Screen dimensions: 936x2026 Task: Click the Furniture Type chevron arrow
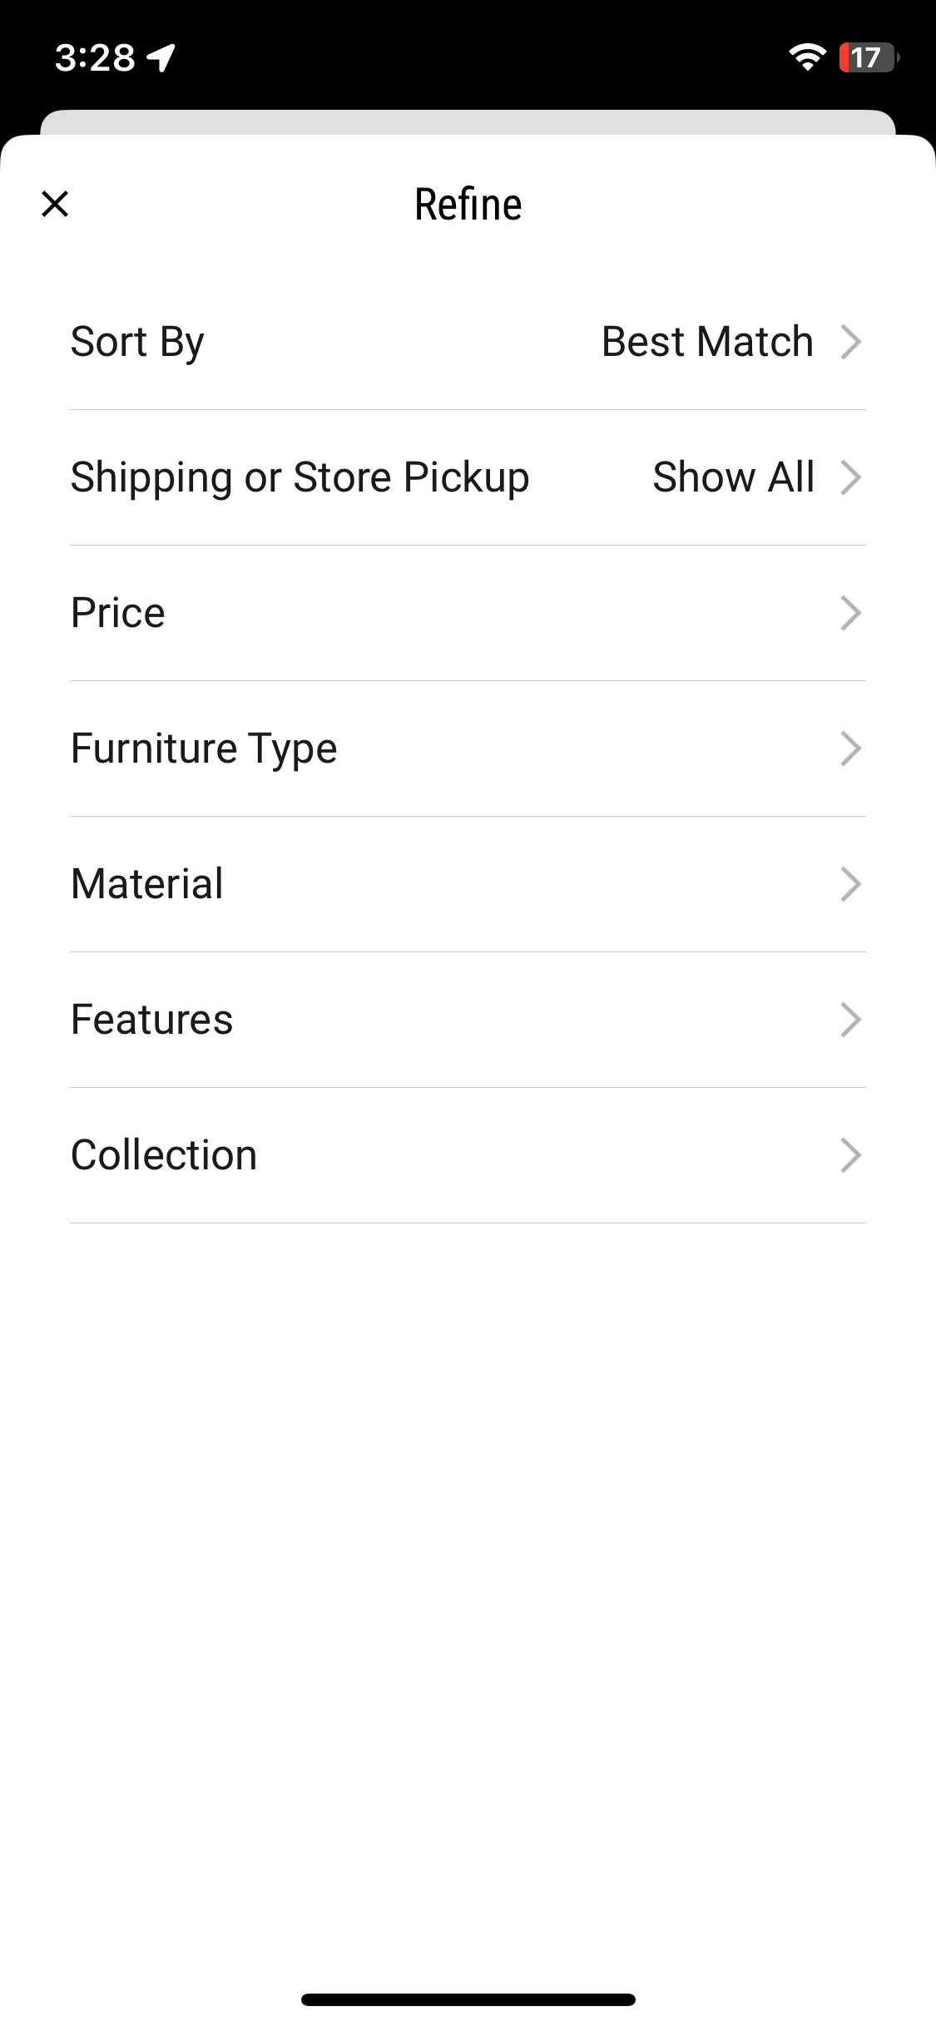coord(850,749)
